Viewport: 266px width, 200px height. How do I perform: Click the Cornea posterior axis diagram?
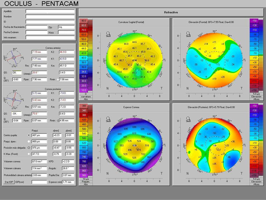click(x=13, y=99)
